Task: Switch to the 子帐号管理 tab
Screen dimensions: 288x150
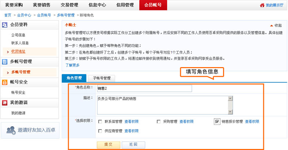Action: click(x=101, y=78)
